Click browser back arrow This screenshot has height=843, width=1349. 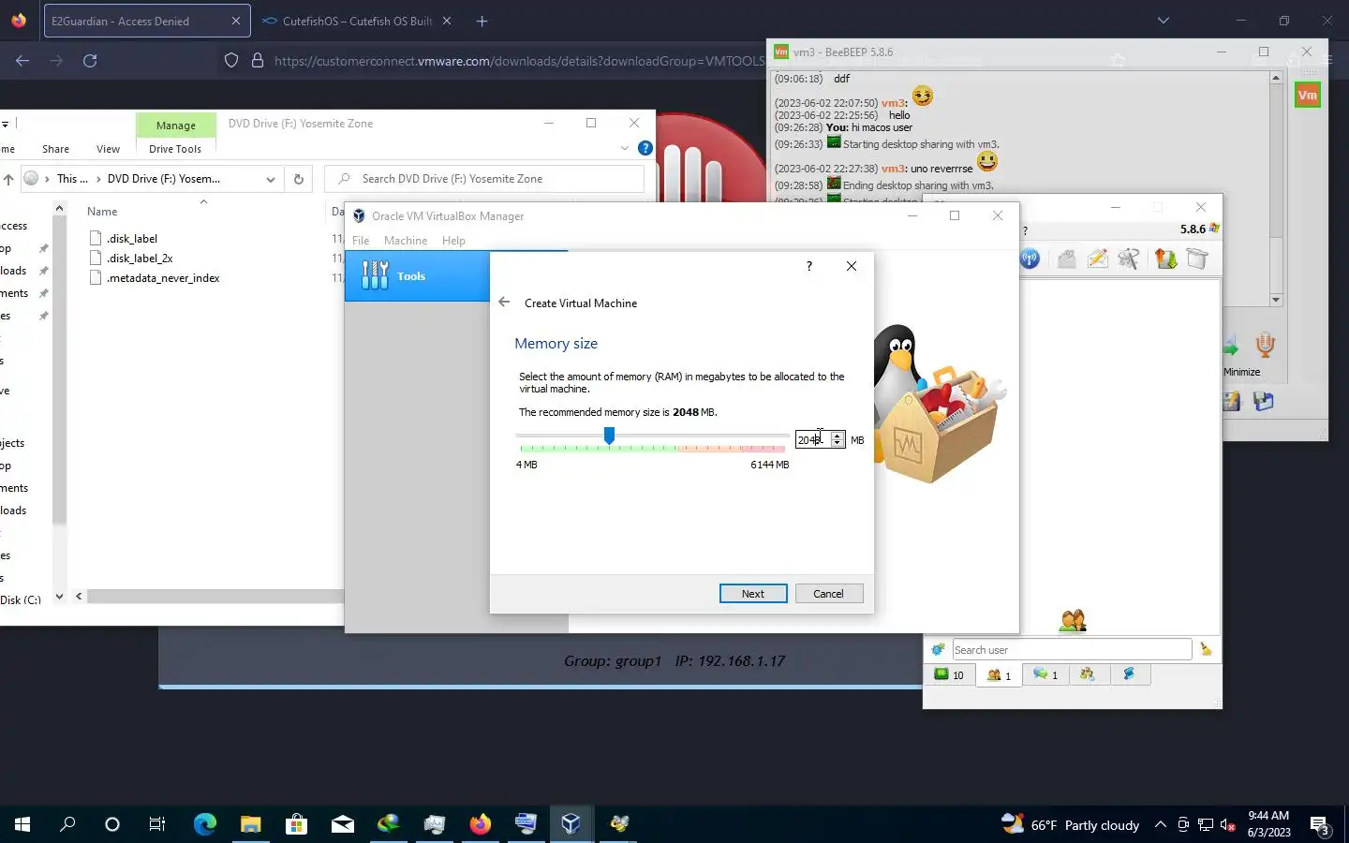pyautogui.click(x=22, y=61)
